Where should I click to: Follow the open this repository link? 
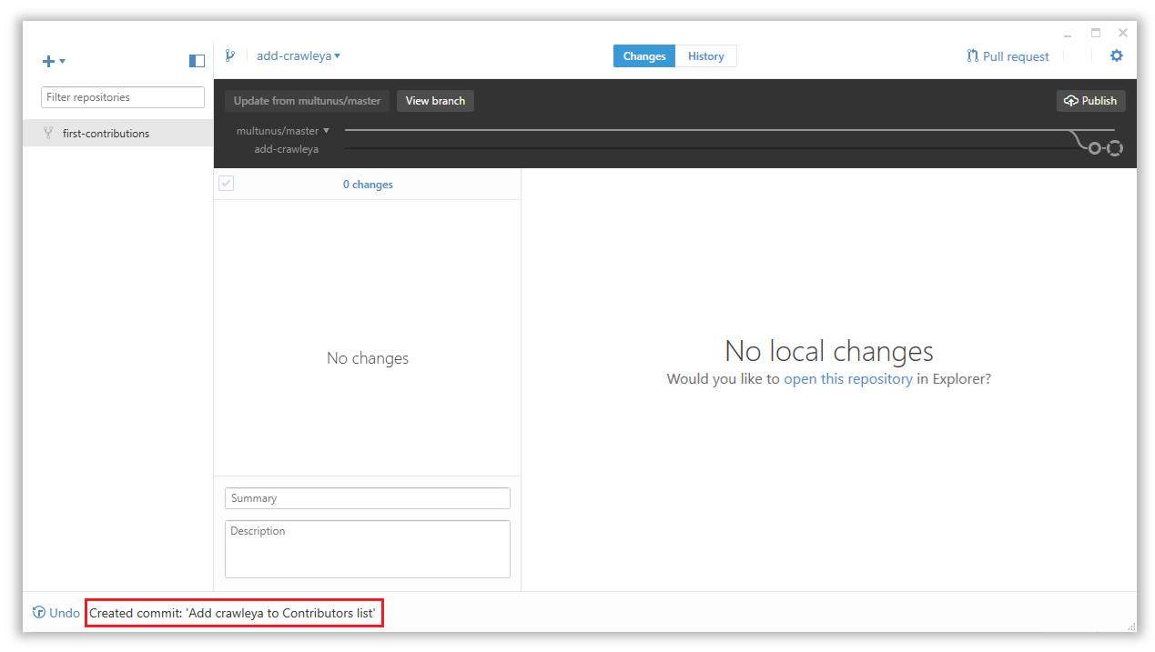(x=847, y=379)
